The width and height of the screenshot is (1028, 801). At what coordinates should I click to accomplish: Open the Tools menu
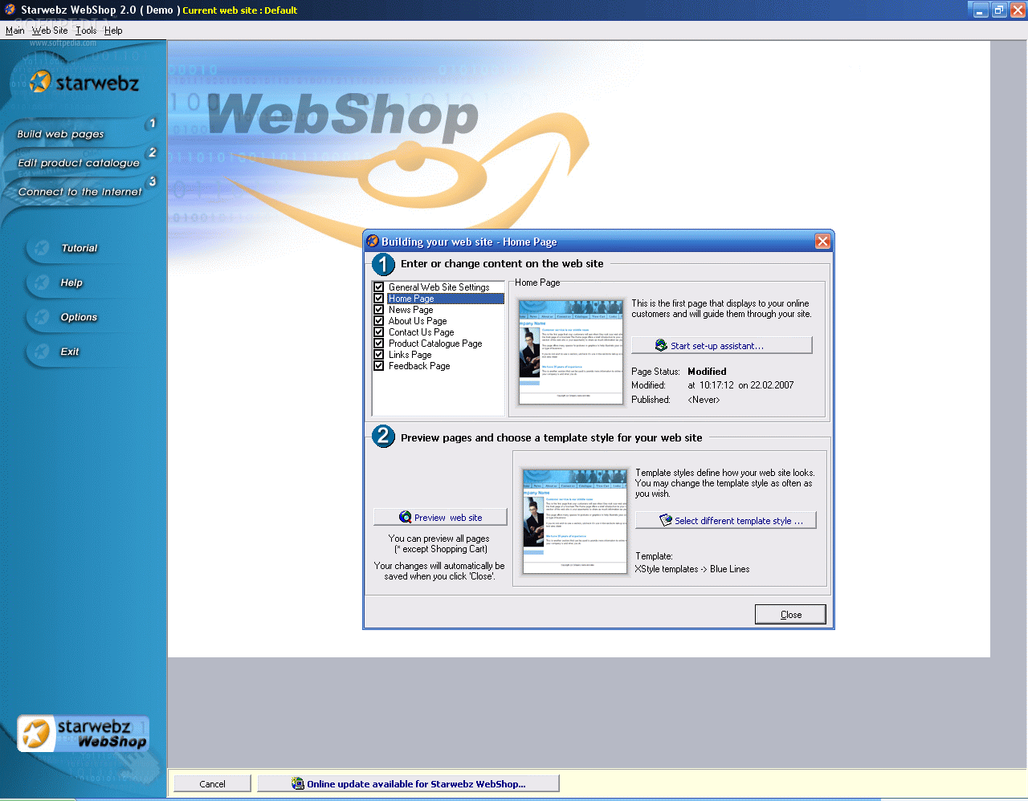point(86,30)
